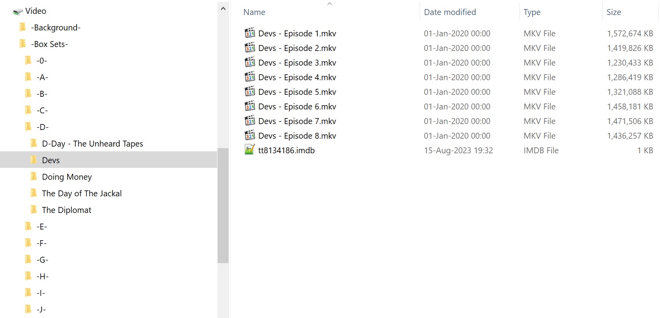Click the navigation pane scrollbar thumb

click(223, 205)
